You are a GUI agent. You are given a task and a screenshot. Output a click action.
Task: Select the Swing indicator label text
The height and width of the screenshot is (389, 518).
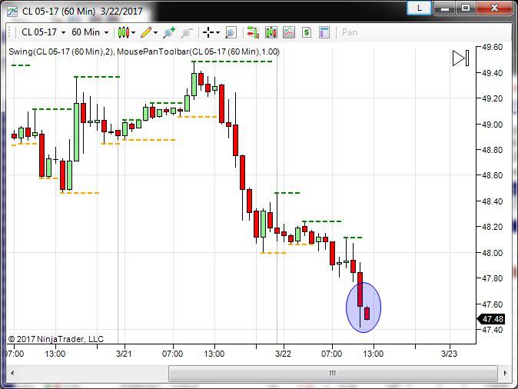point(61,52)
